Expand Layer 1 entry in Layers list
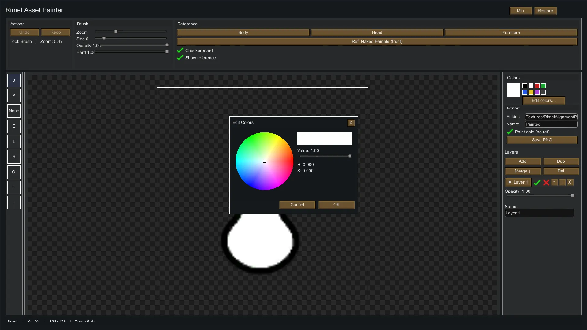Viewport: 587px width, 330px height. point(518,182)
